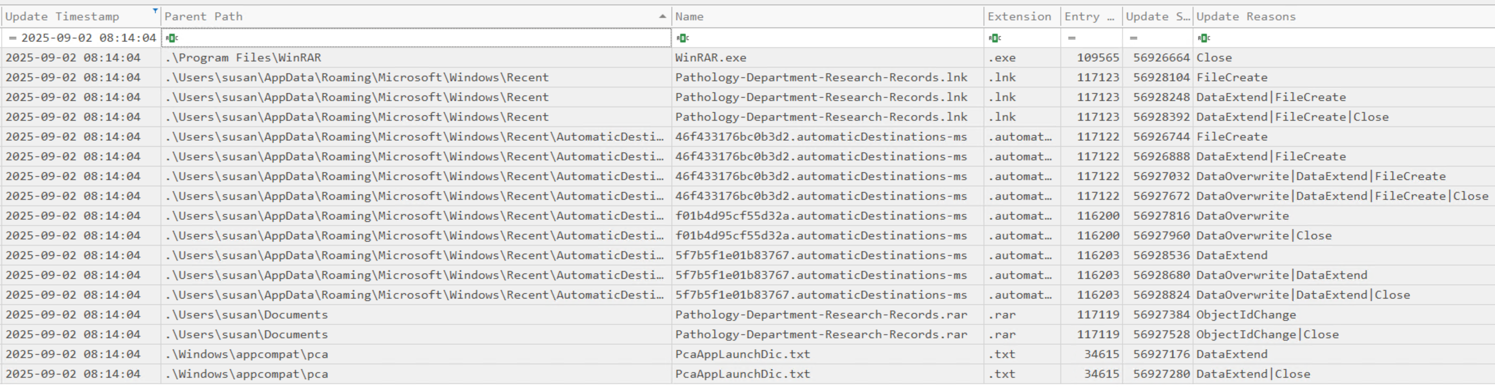Screen dimensions: 1495x387
Task: Click the Update Timestamp filter value 2025-09-02 08:14:04
Action: pos(88,38)
